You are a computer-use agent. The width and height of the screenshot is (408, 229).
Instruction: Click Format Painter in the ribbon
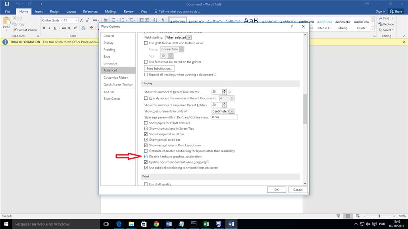coord(25,30)
